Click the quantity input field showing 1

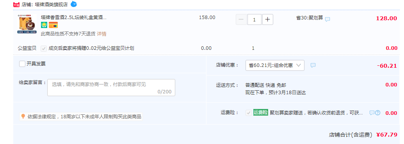(255, 19)
